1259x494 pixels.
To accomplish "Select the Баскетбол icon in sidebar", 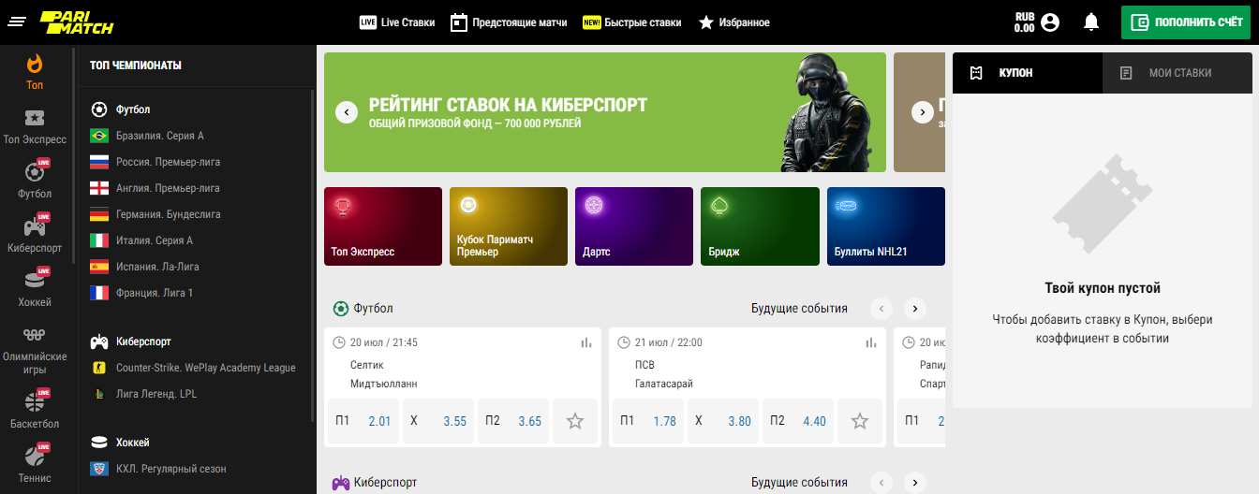I will pos(35,402).
